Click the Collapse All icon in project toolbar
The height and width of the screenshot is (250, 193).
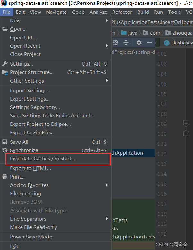point(126,43)
